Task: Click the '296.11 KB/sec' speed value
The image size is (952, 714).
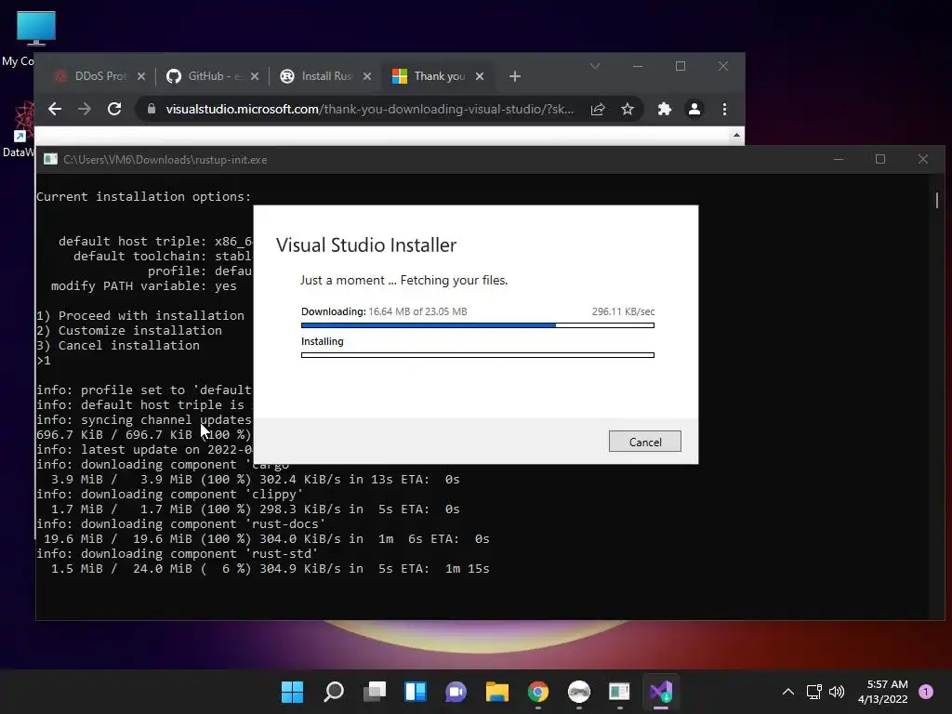Action: pos(623,311)
